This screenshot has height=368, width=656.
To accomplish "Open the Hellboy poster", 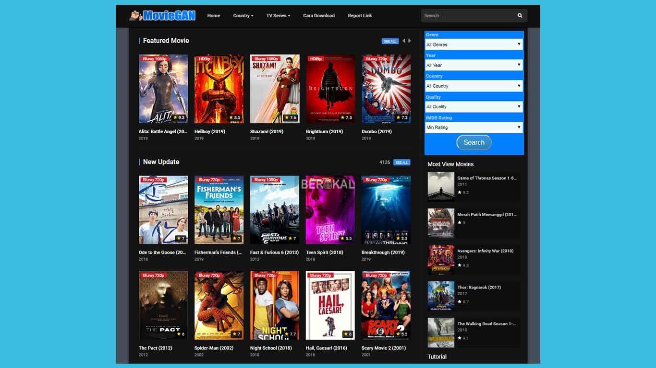I will (x=219, y=89).
